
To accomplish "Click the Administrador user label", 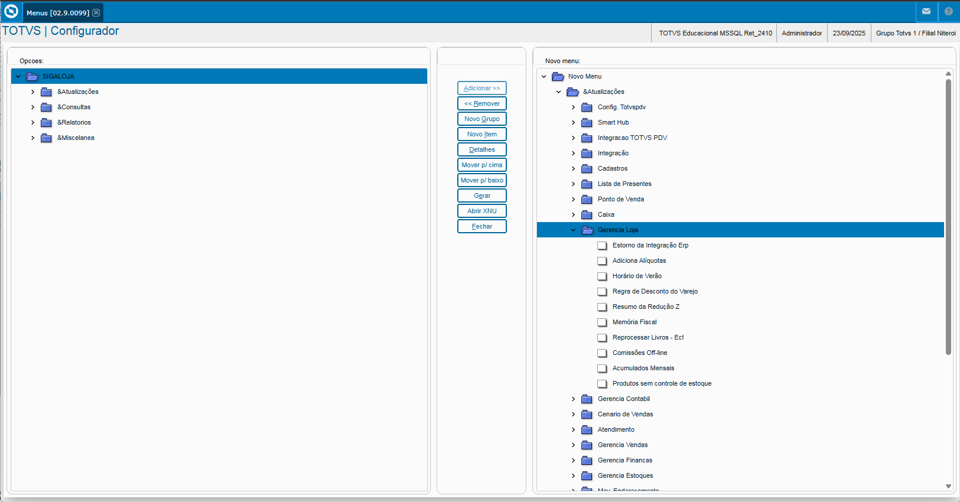I will 802,33.
